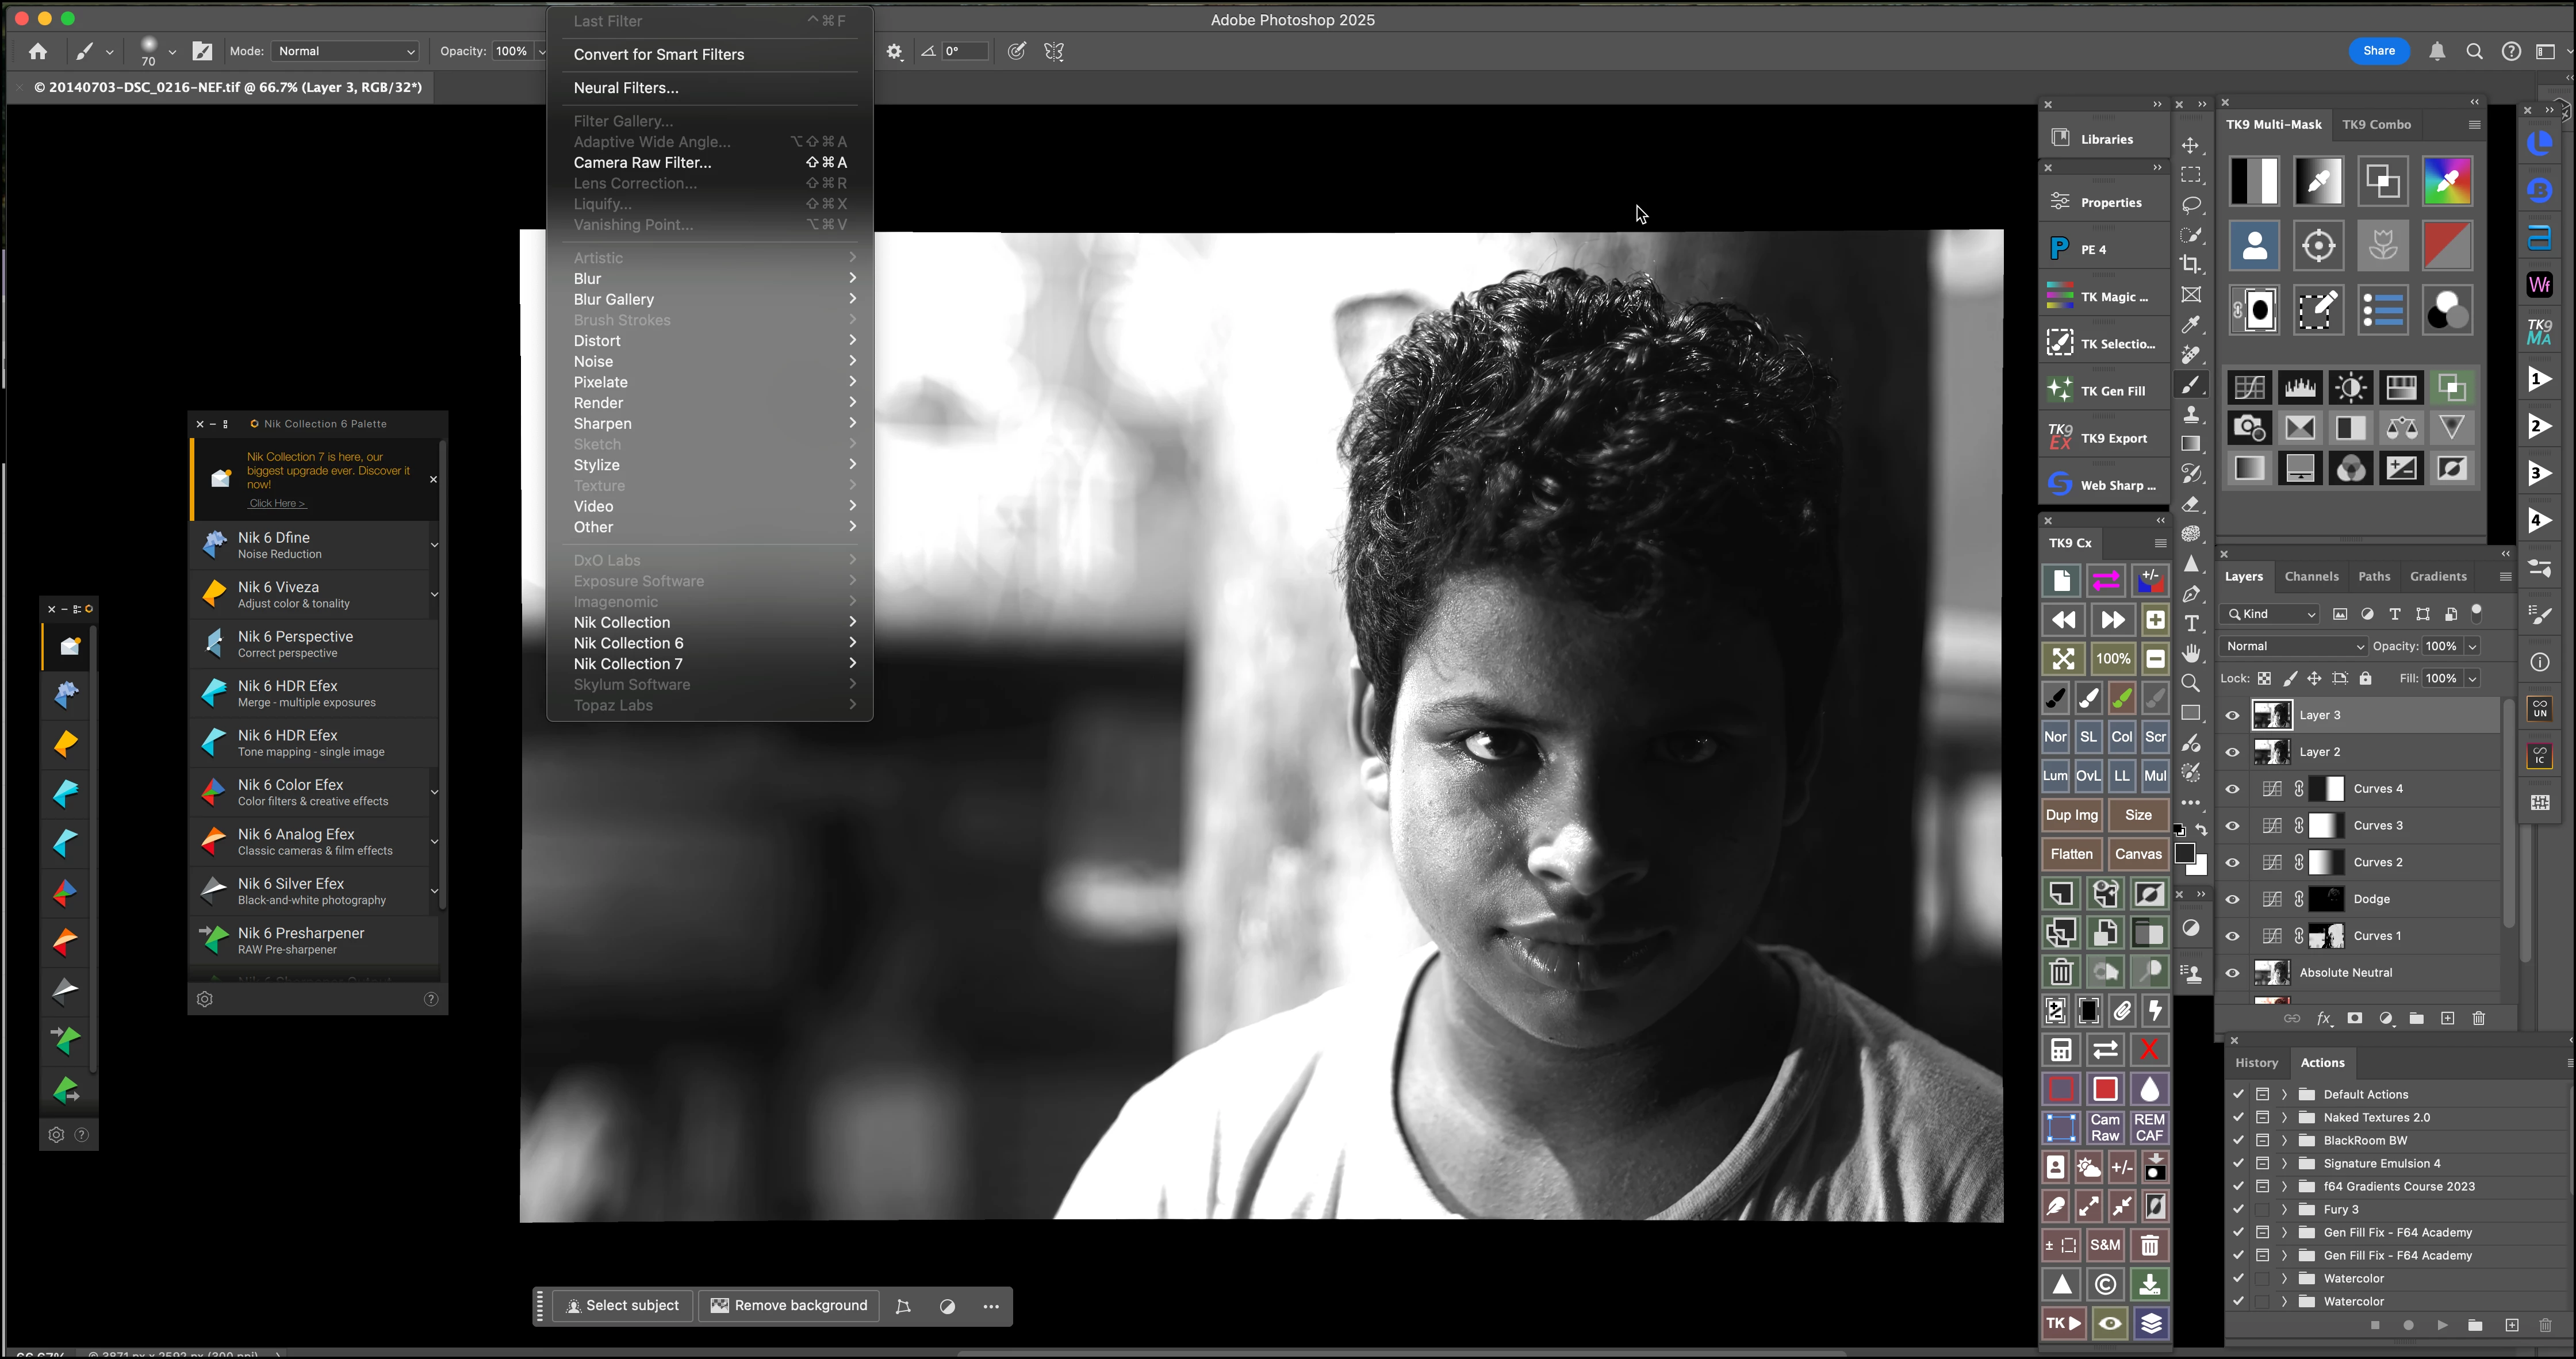Select the Crop tool in toolbar

pos(2191,265)
